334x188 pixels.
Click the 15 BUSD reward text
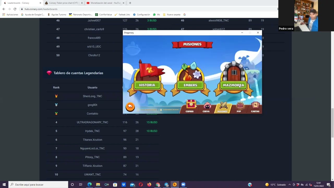coord(152,122)
